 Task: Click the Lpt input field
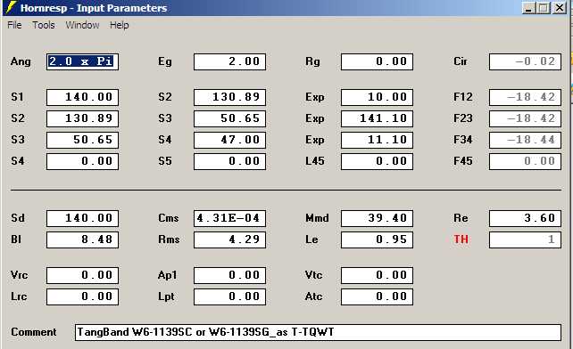click(x=229, y=296)
